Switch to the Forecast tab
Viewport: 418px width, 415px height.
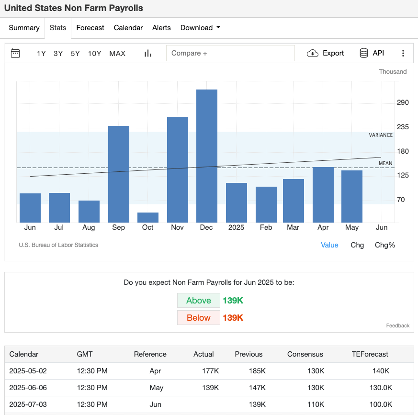90,28
